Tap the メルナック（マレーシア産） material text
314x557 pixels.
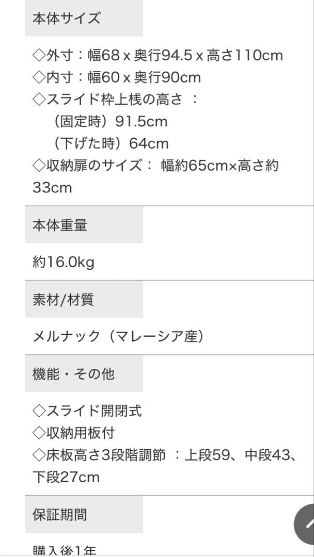[x=118, y=336]
